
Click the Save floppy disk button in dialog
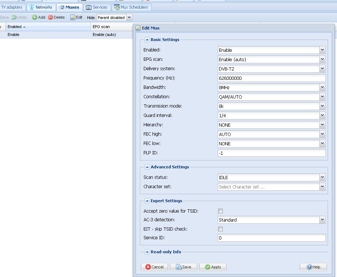click(183, 267)
